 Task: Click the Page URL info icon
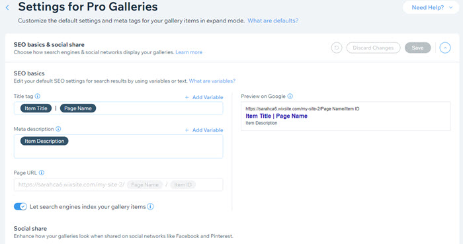pyautogui.click(x=41, y=173)
